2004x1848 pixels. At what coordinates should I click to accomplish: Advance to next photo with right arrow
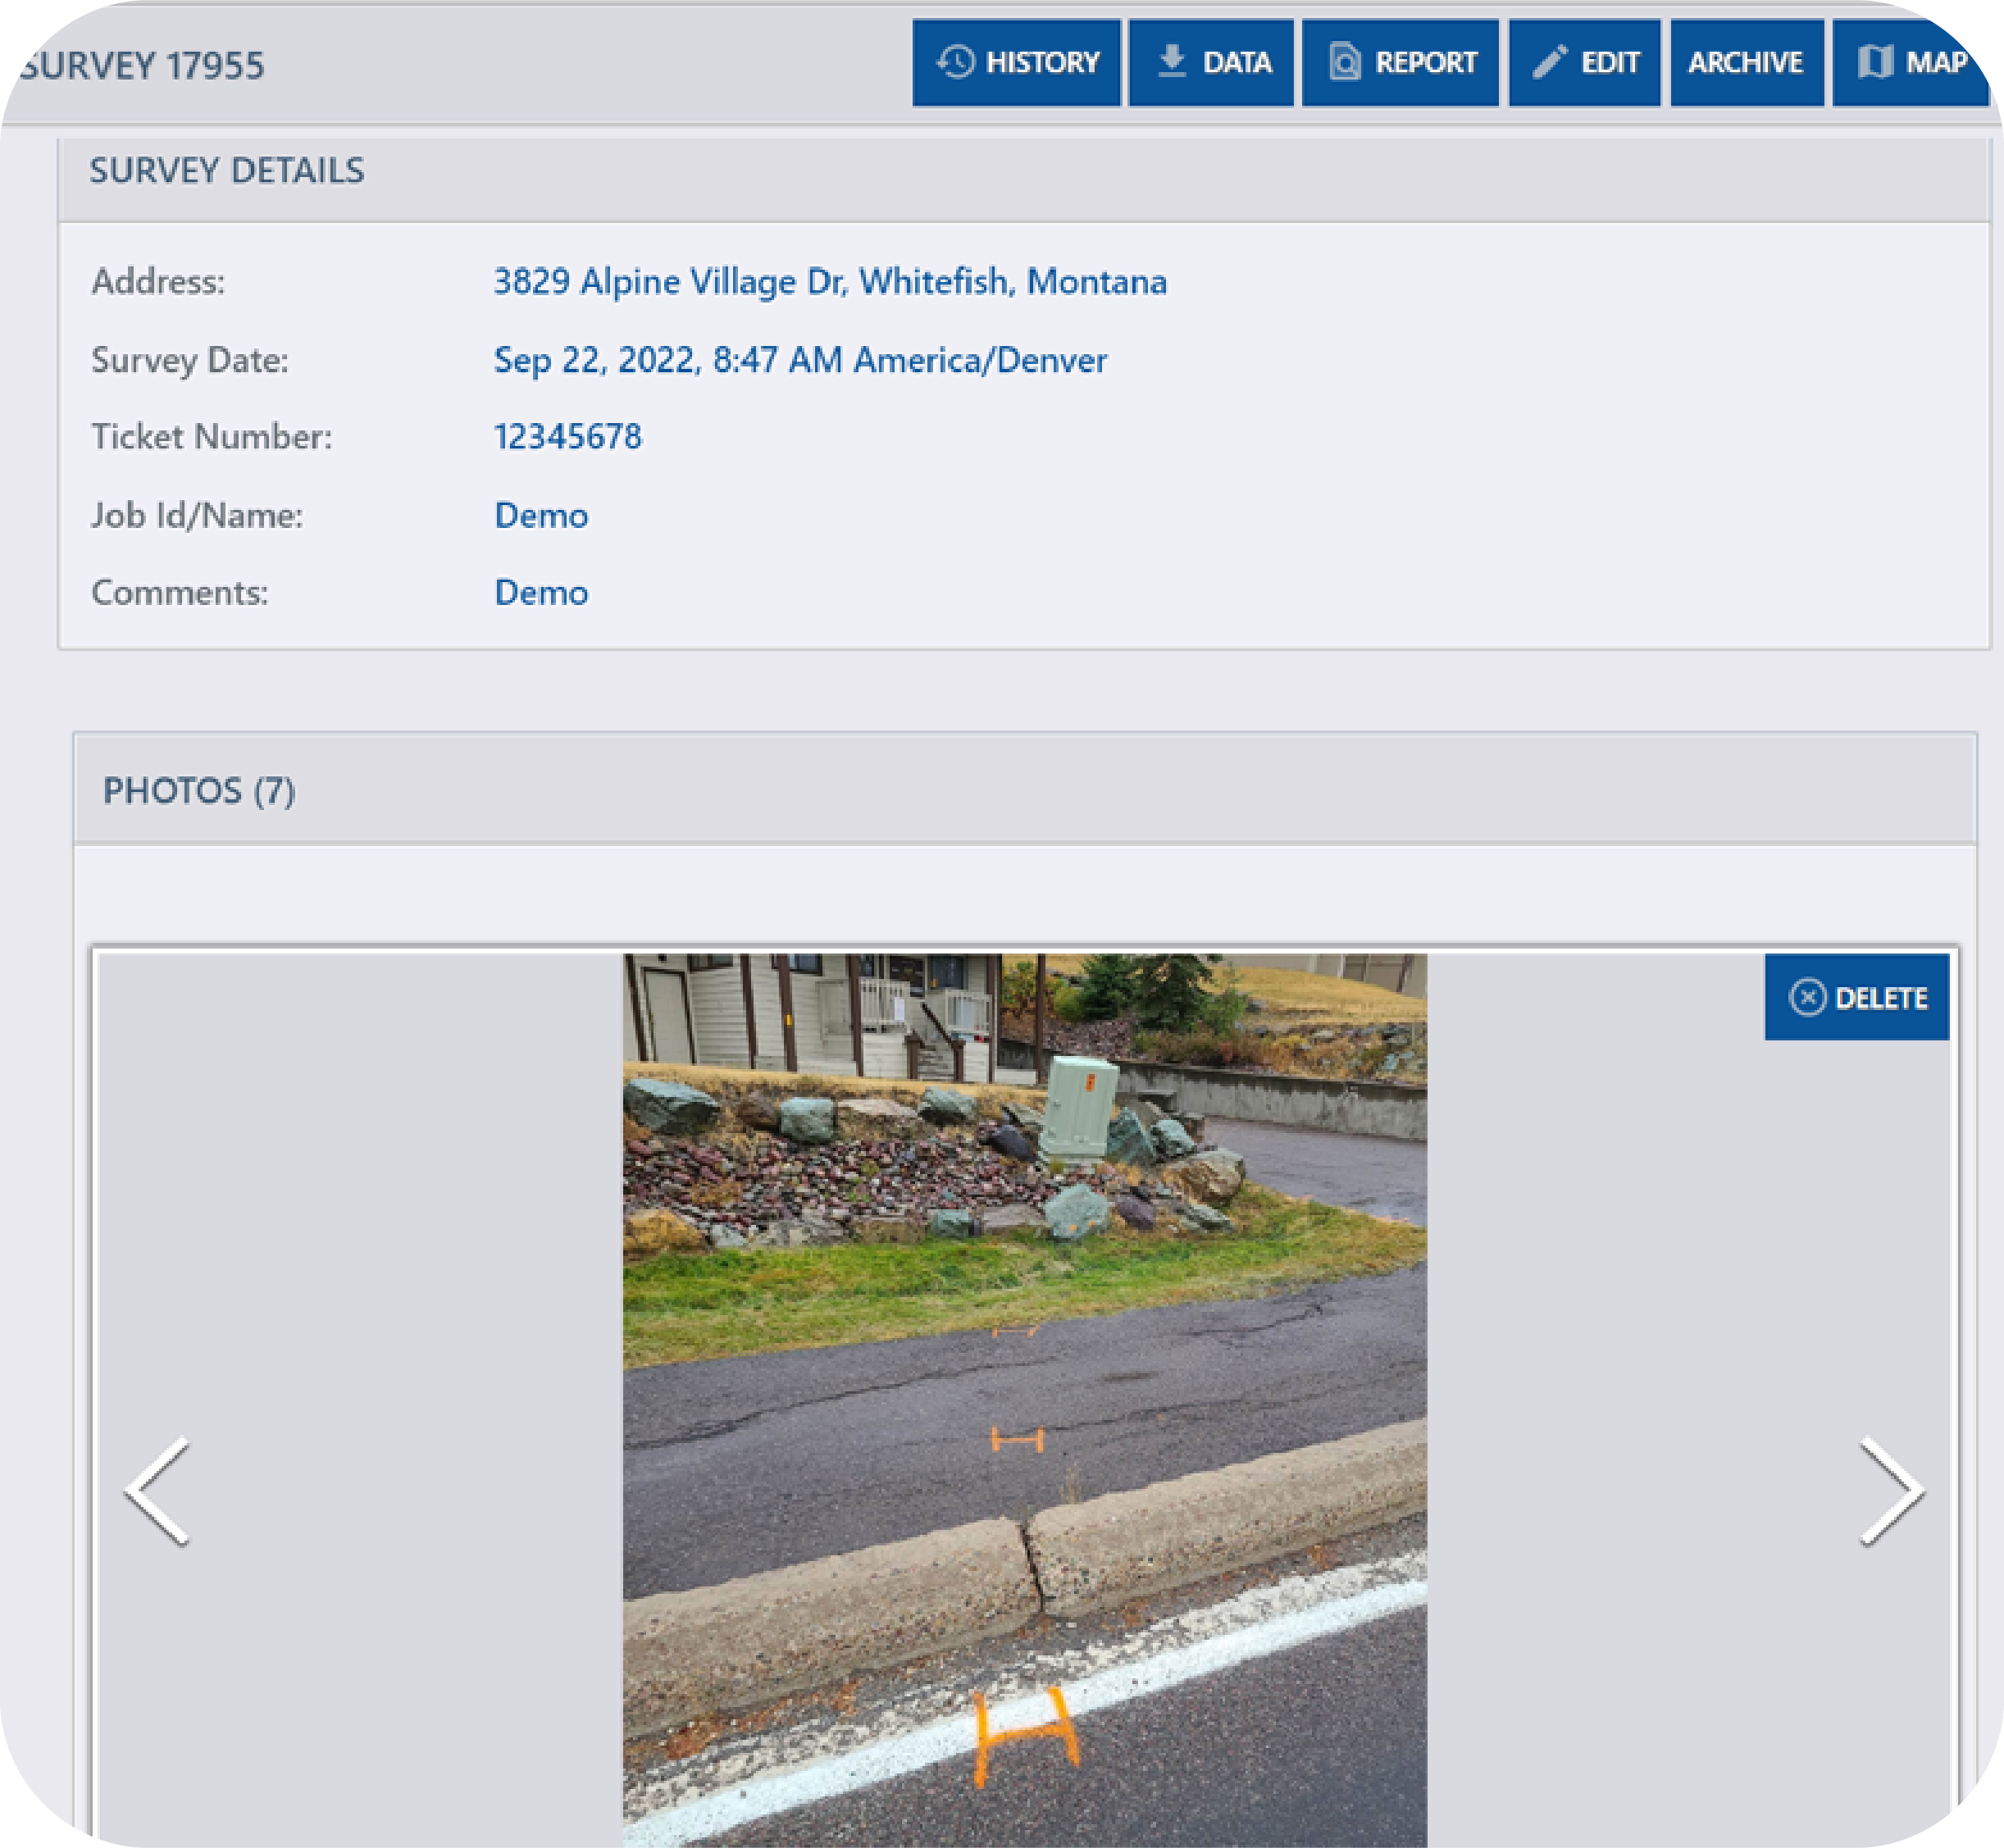[x=1892, y=1492]
